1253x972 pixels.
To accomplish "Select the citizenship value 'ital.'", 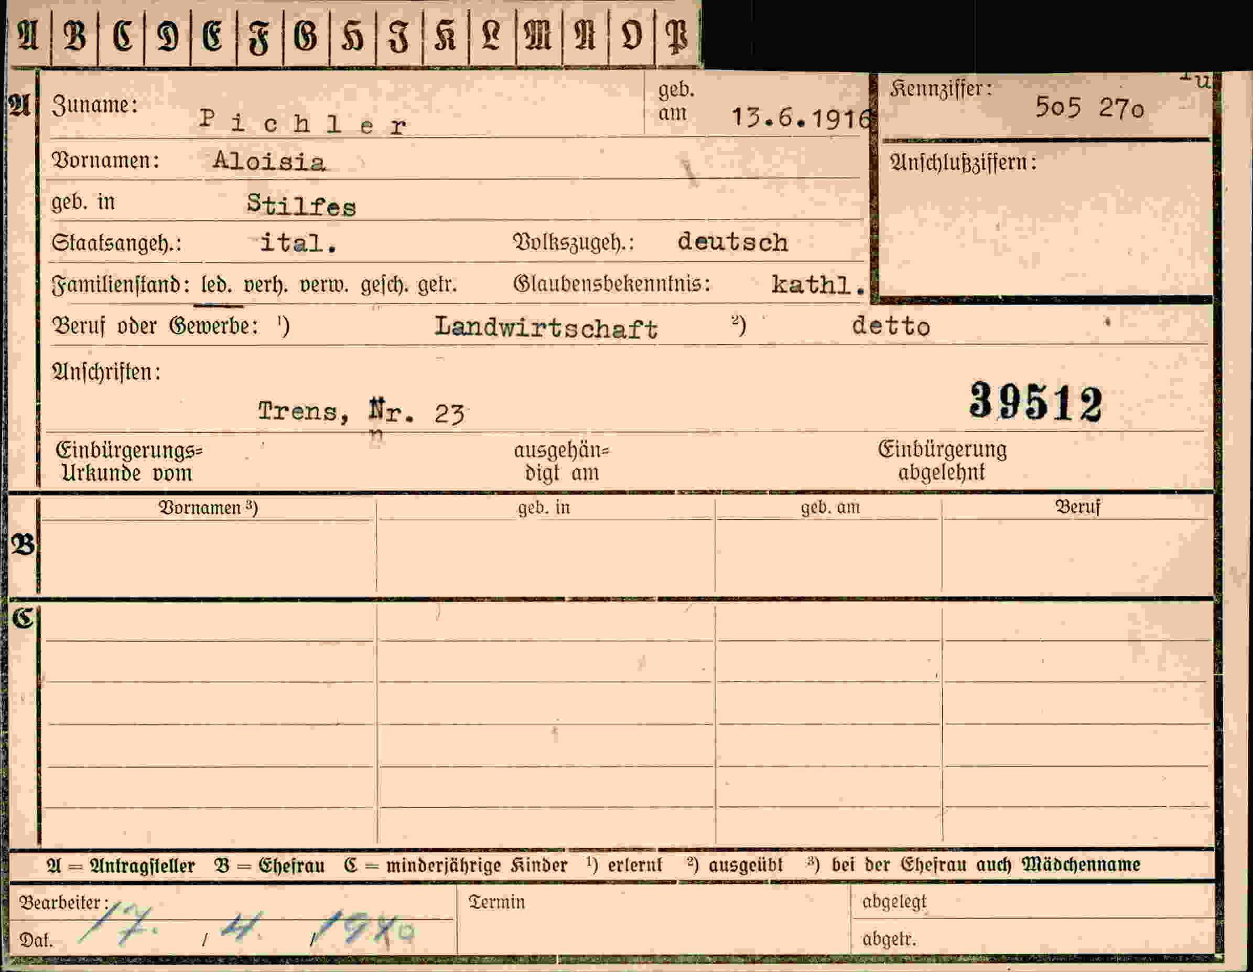I will pos(298,242).
